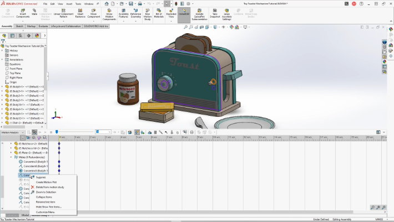394x222 pixels.
Task: Click Linear Component Pattern tool
Action: pos(63,13)
